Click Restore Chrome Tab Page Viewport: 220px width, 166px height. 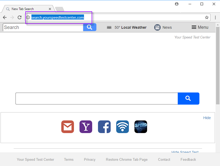point(127,159)
